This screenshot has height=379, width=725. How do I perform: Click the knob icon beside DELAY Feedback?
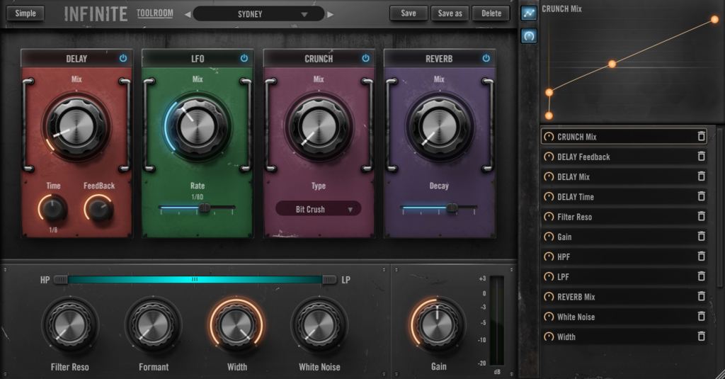pos(549,157)
